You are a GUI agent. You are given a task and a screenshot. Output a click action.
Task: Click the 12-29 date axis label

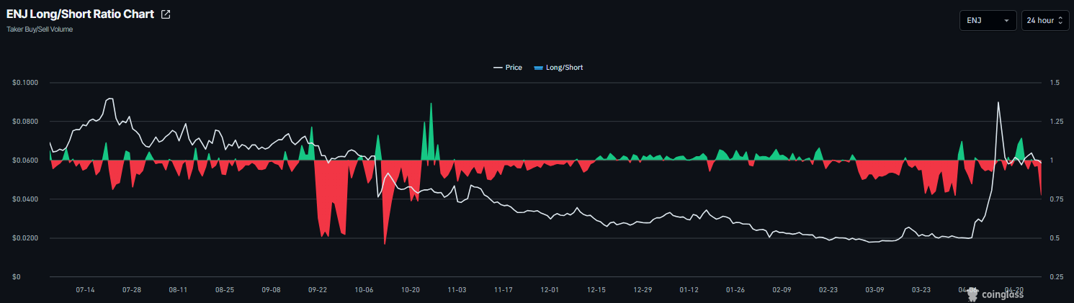[643, 290]
